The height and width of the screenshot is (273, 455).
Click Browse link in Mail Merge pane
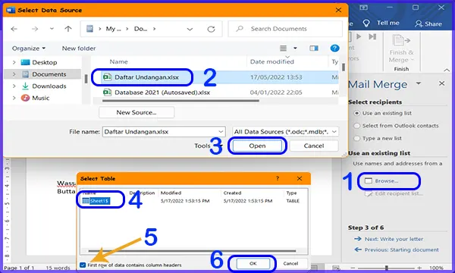tap(387, 181)
